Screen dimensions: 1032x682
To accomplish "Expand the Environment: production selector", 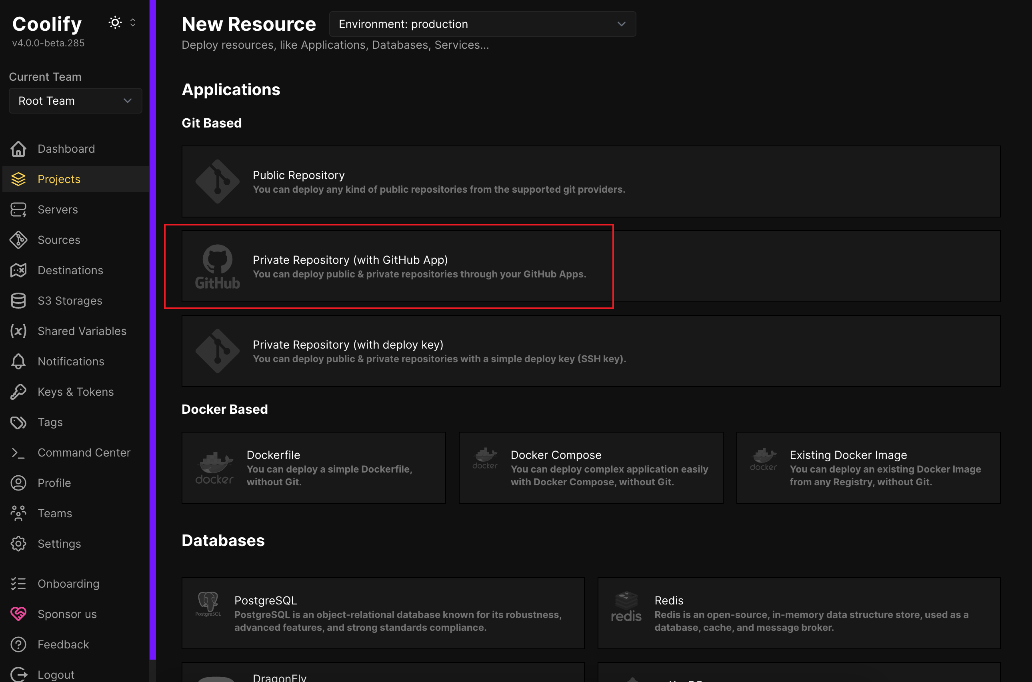I will click(482, 24).
